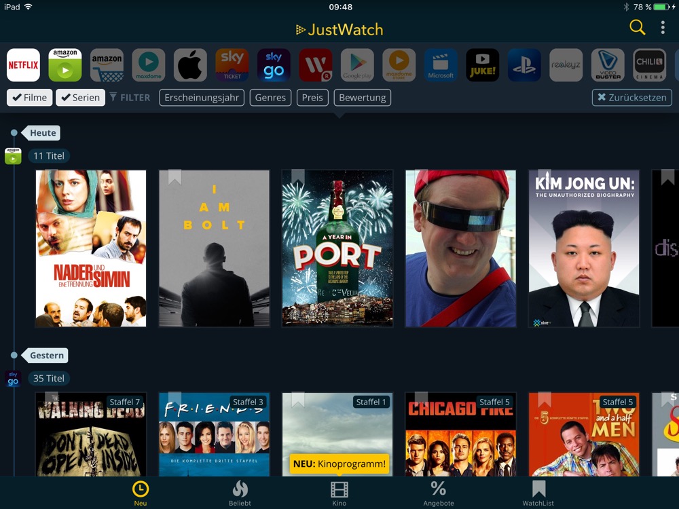Open the WatchList tab

click(x=538, y=493)
